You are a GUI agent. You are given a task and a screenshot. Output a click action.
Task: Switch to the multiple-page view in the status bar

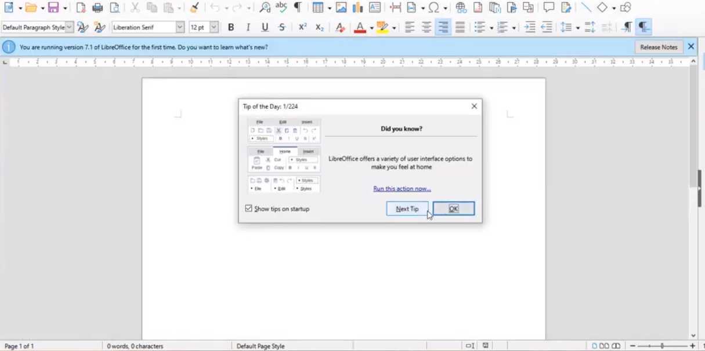pyautogui.click(x=605, y=346)
